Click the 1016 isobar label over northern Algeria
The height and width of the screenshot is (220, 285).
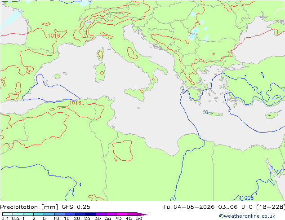pyautogui.click(x=75, y=103)
